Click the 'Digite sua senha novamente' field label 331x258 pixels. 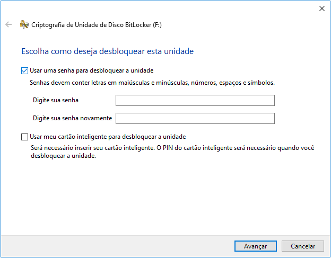click(72, 118)
